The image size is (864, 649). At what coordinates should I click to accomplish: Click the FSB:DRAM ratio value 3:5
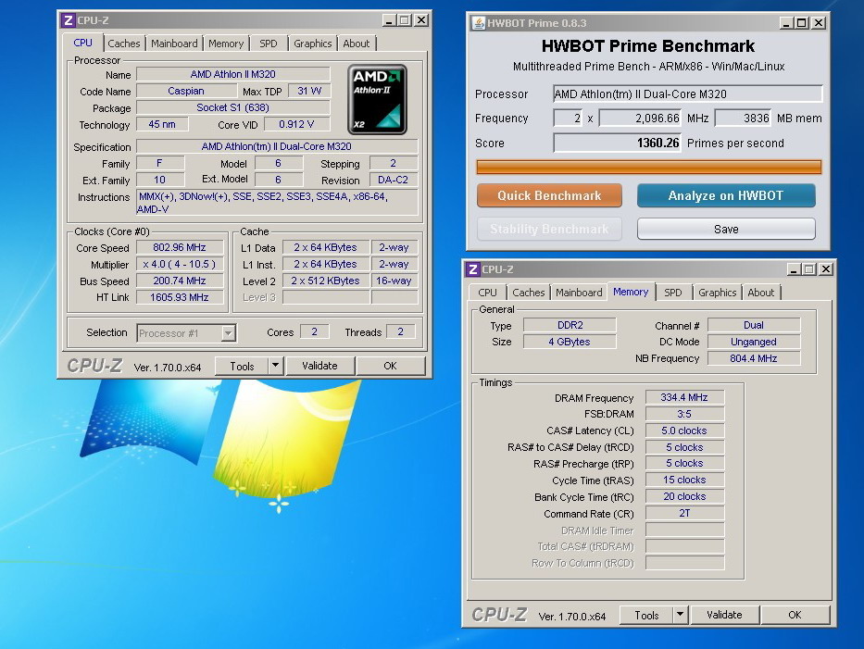684,414
